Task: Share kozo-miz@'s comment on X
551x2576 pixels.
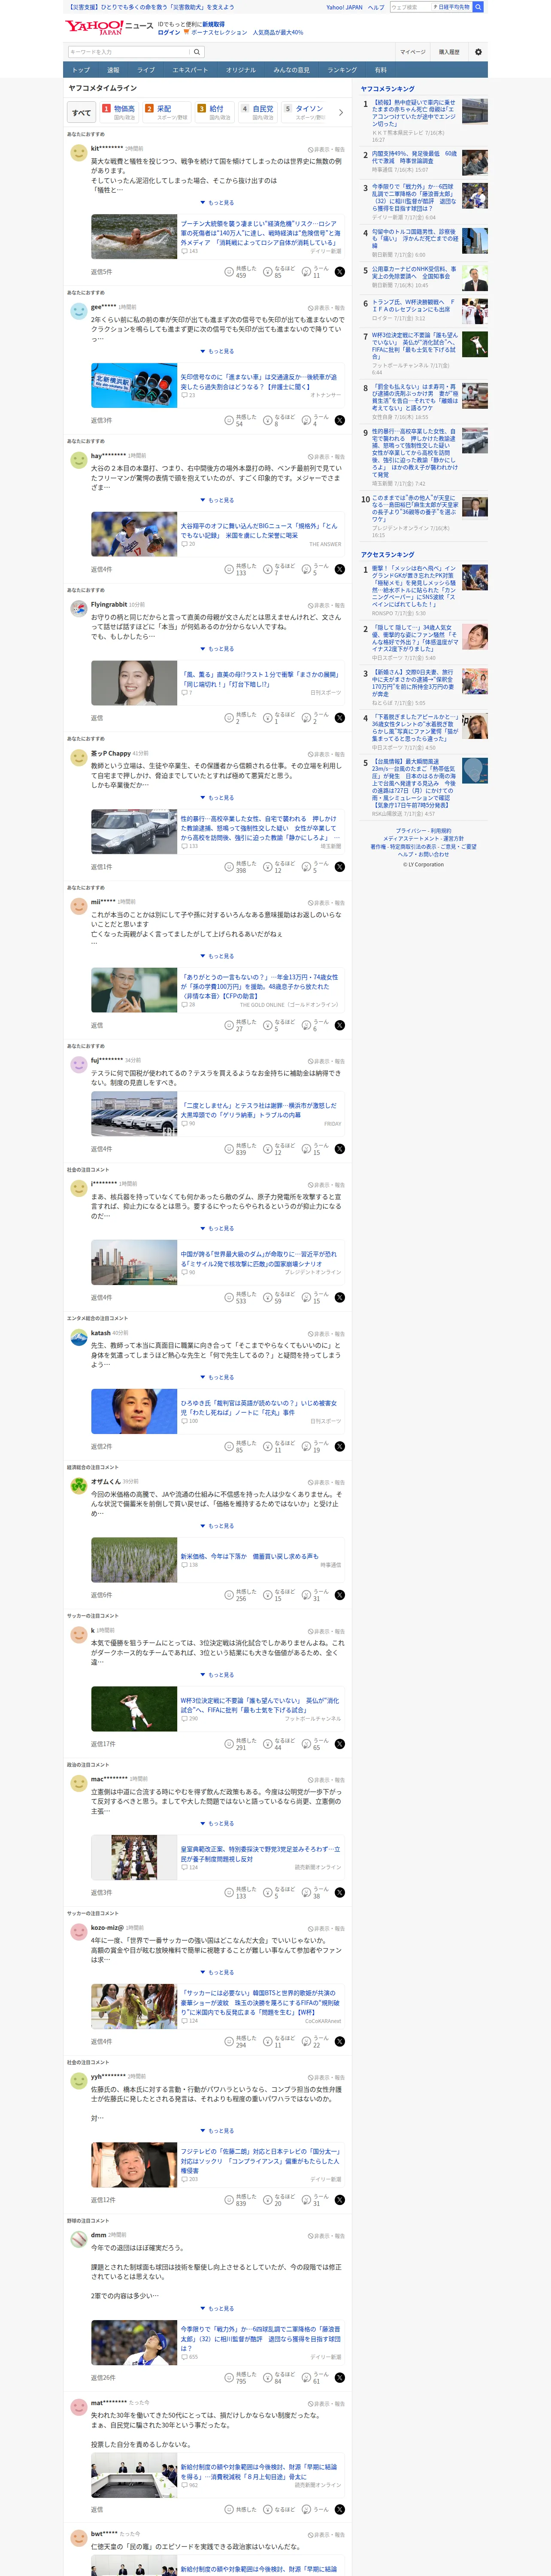Action: click(x=339, y=2041)
